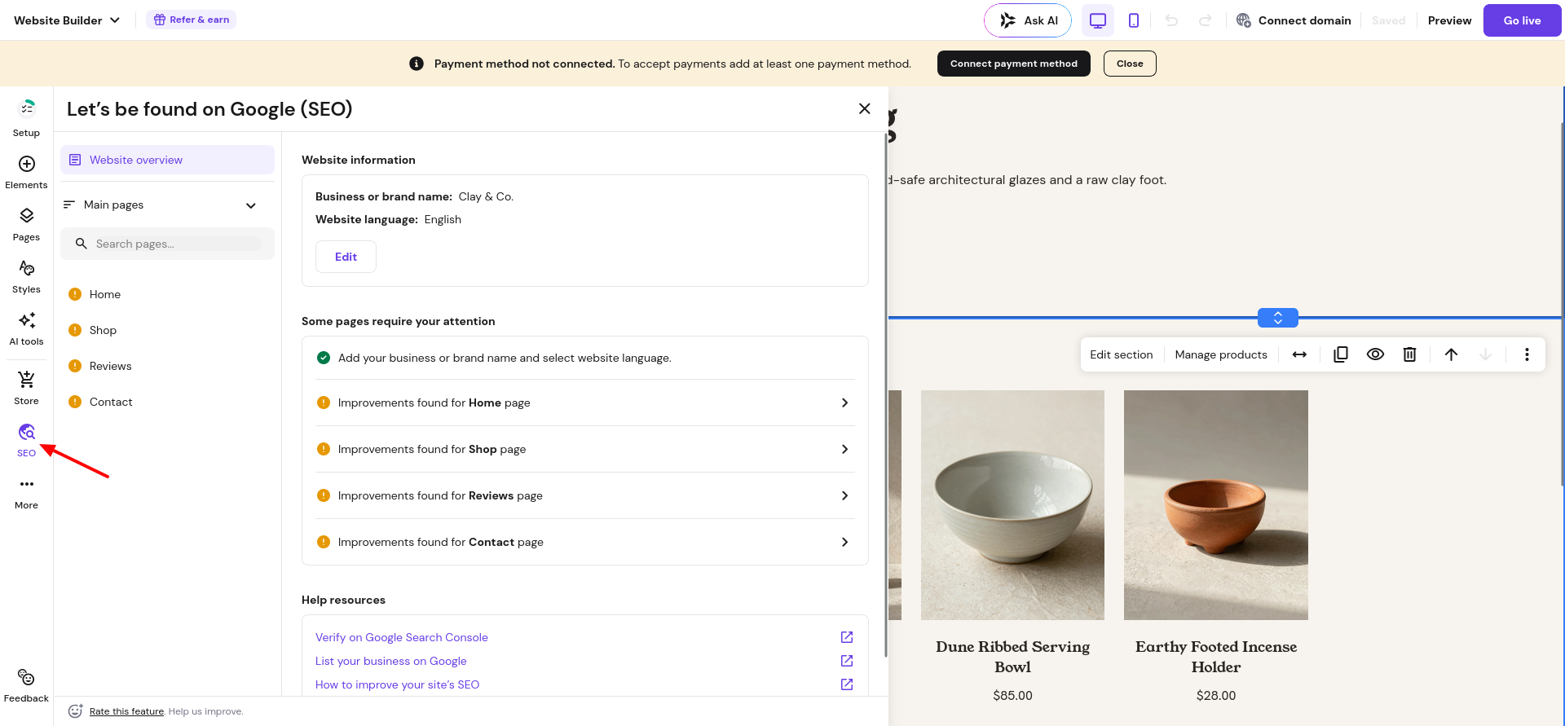Open List your business on Google link
This screenshot has height=726, width=1565.
pyautogui.click(x=391, y=661)
